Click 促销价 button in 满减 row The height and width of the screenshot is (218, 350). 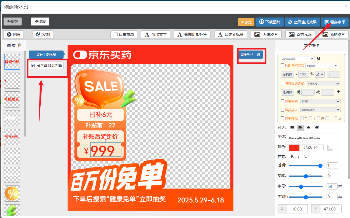pos(287,92)
